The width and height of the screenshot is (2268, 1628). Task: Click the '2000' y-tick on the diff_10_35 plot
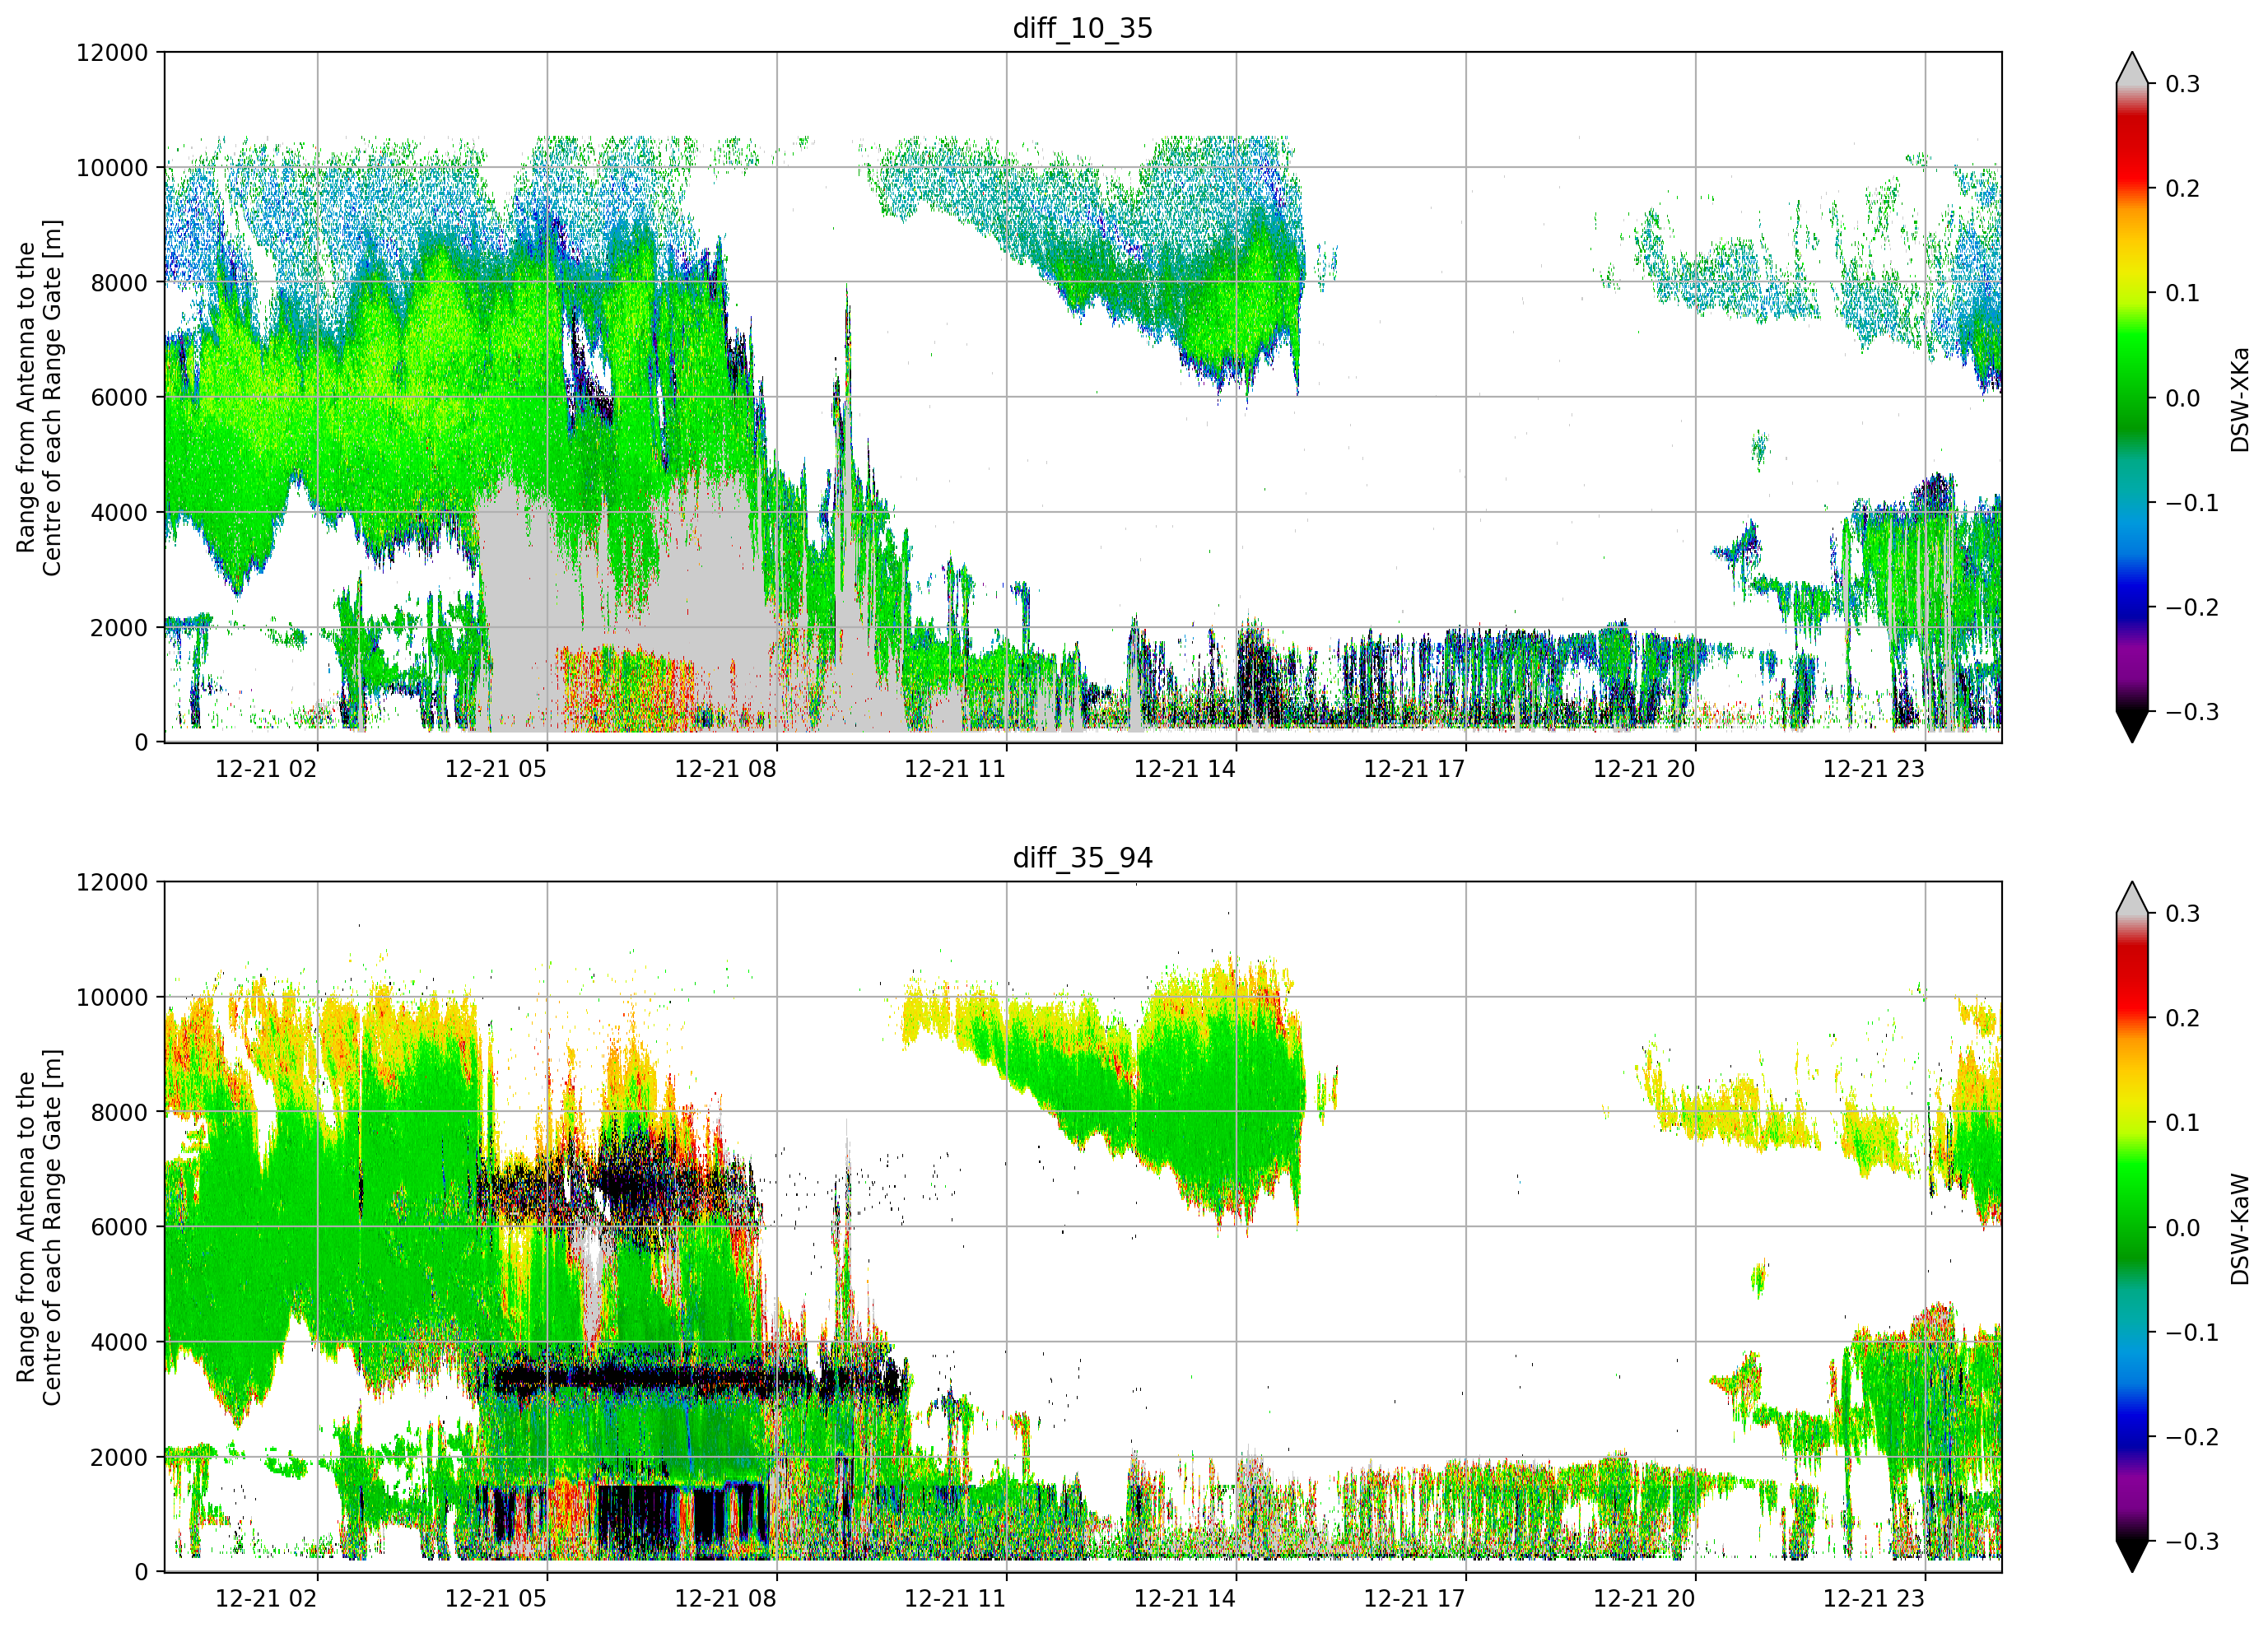[x=119, y=628]
